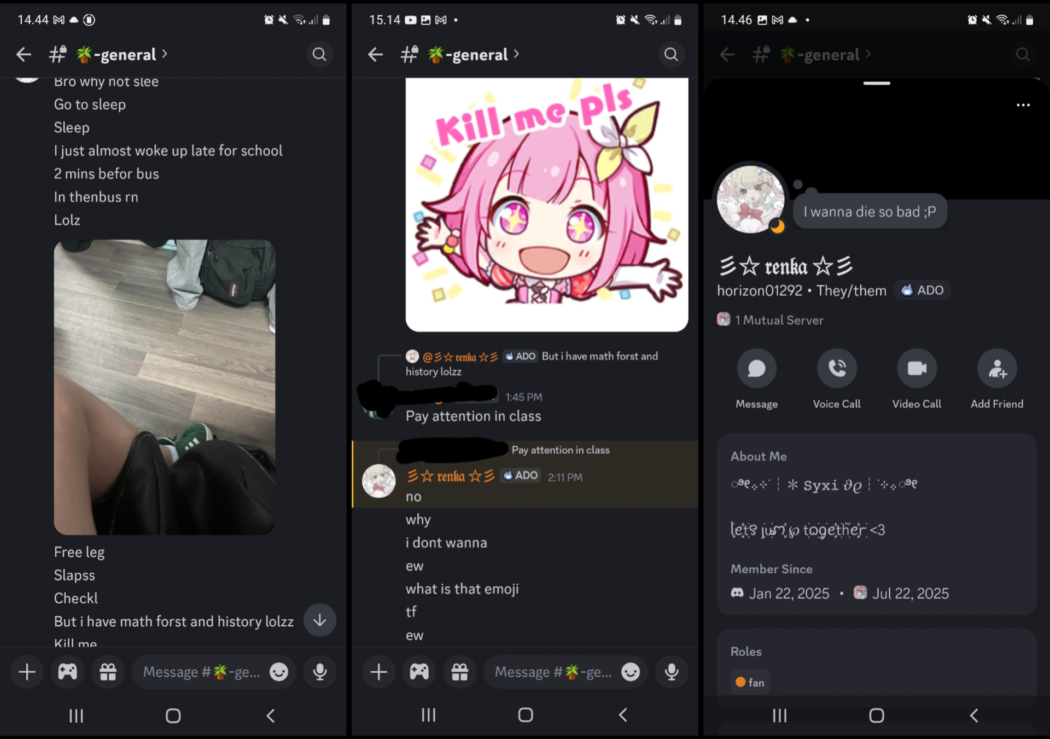The height and width of the screenshot is (739, 1050).
Task: Open the game controller icon in the left message bar
Action: click(x=68, y=672)
